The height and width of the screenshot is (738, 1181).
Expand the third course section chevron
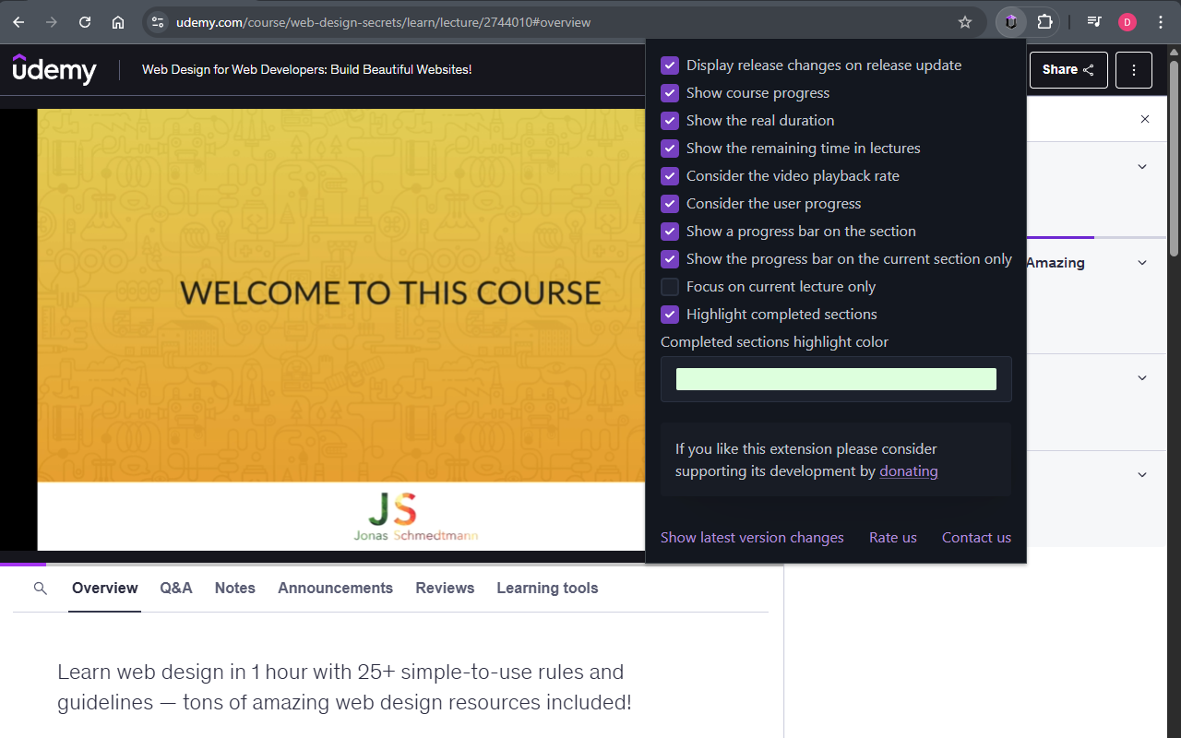click(x=1142, y=378)
